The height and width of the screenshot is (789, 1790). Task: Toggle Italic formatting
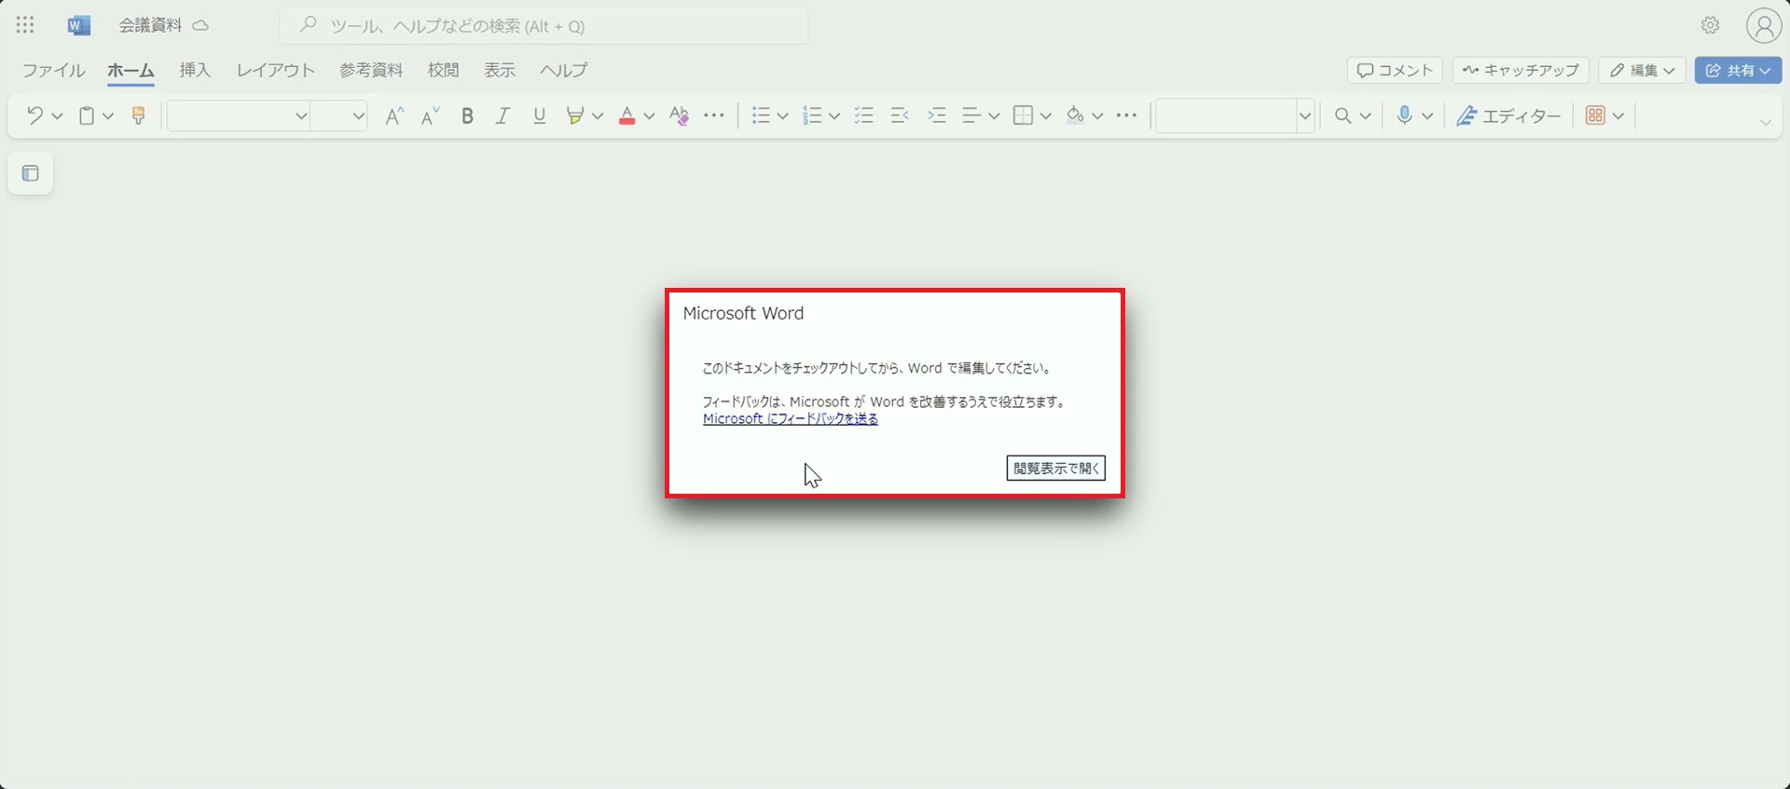click(x=503, y=116)
